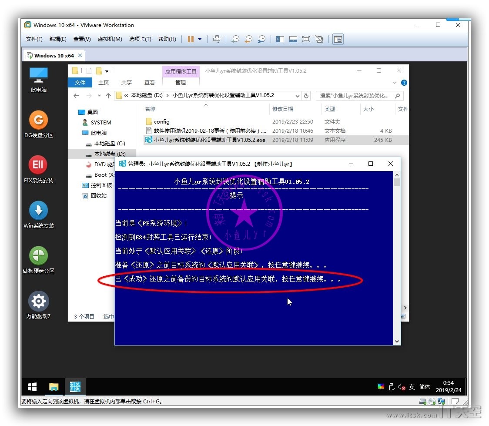Image resolution: width=489 pixels, height=426 pixels.
Task: Open the 文件(F) menu in VMware
Action: click(x=34, y=39)
